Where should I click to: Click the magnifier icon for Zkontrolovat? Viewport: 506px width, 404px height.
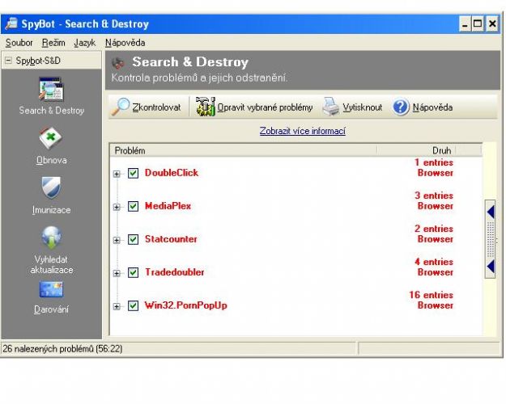coord(121,107)
